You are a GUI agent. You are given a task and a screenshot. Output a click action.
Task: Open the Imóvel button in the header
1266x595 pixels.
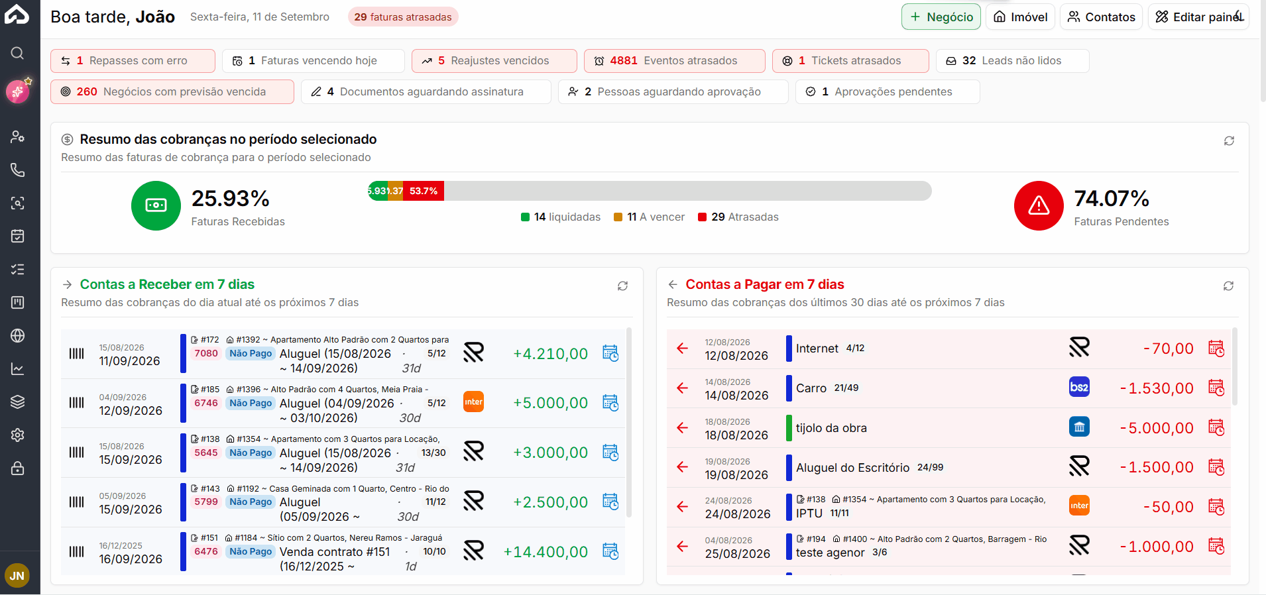(1020, 17)
